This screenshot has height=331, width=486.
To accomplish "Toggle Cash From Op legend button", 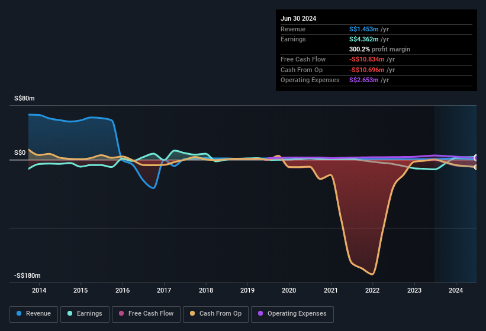I will (215, 314).
